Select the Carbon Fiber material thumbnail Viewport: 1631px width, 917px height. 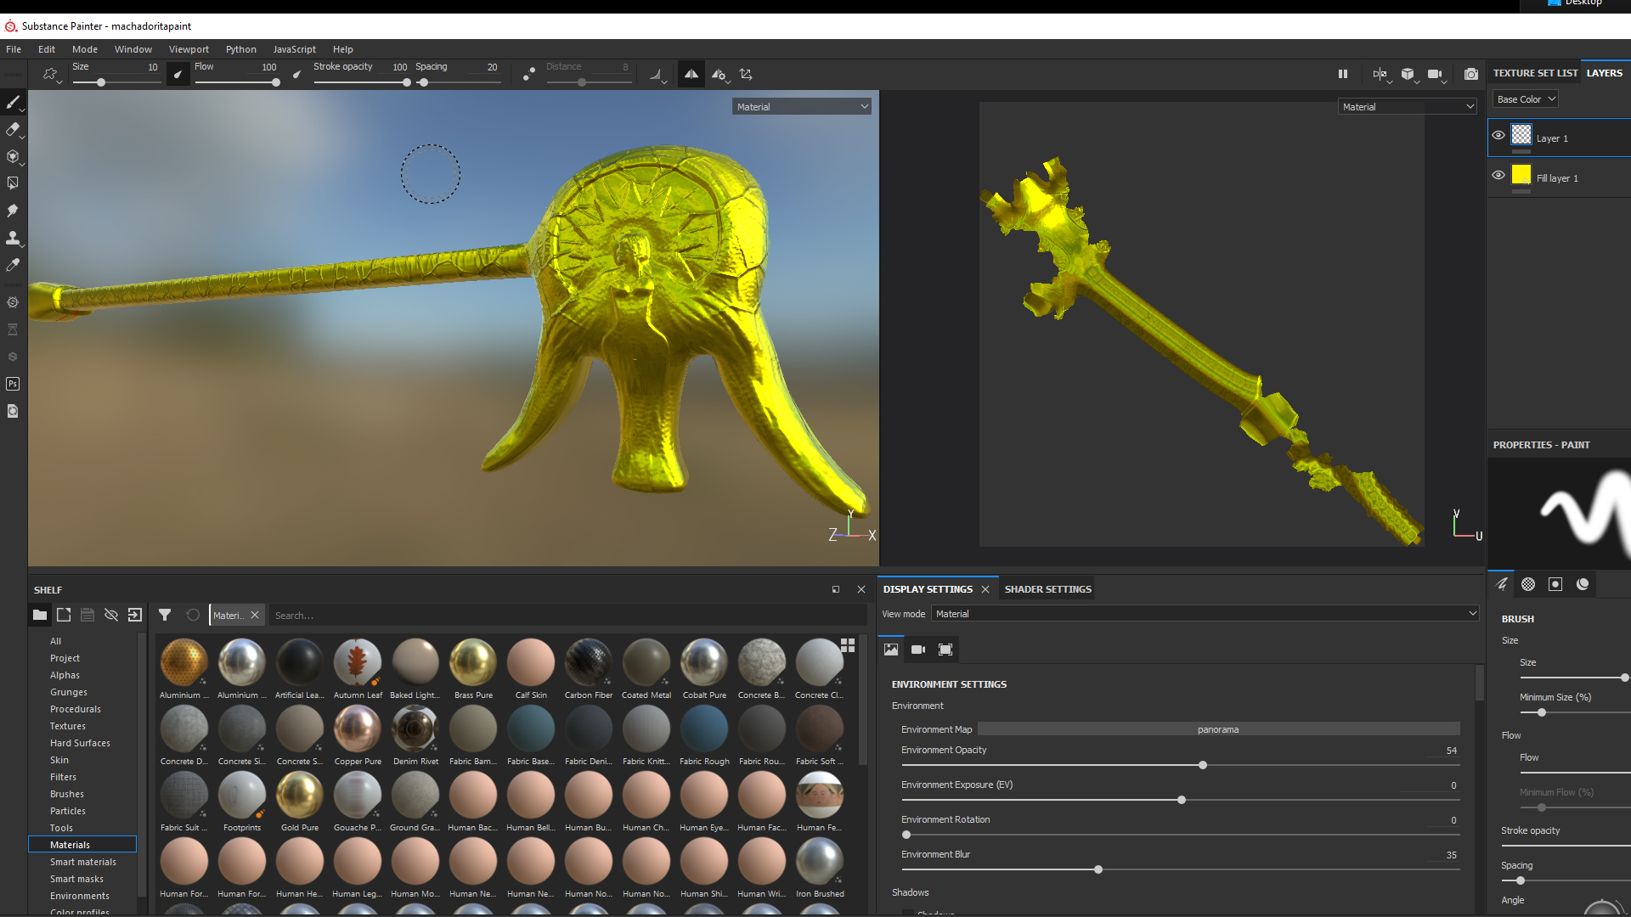(589, 662)
